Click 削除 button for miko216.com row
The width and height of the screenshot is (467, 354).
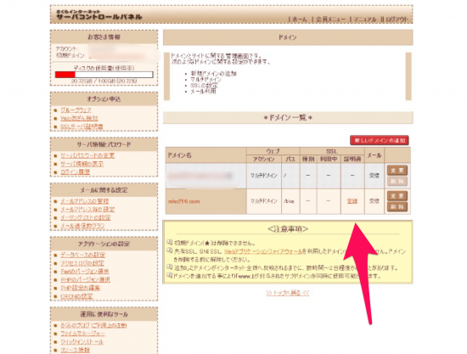point(397,206)
